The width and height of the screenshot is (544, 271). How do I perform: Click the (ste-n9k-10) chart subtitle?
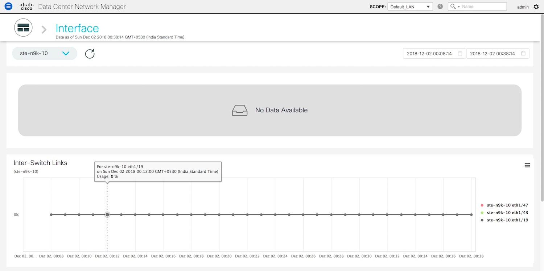(26, 171)
